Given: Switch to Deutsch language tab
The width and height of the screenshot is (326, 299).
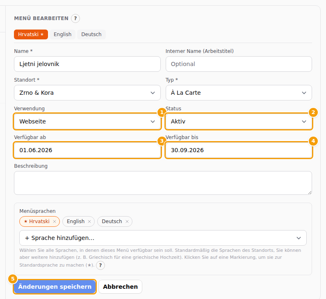Looking at the screenshot, I should coord(91,34).
